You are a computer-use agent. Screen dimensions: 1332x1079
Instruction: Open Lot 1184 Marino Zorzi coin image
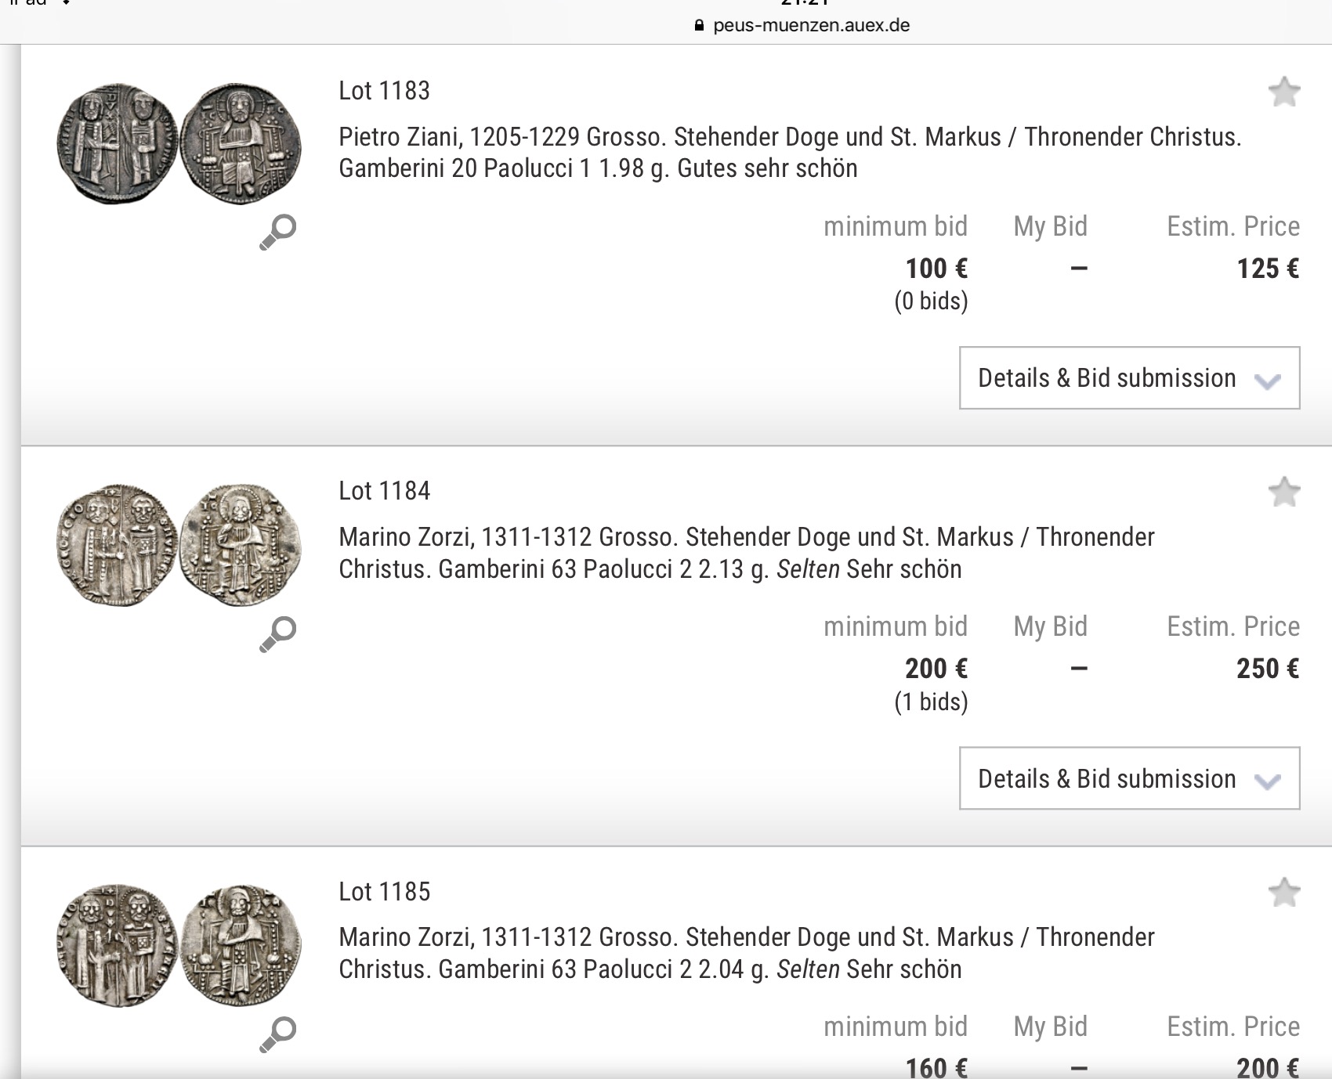point(179,545)
